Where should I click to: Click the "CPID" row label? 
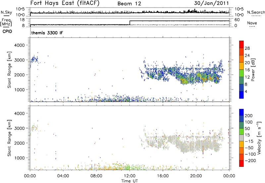click(7, 31)
